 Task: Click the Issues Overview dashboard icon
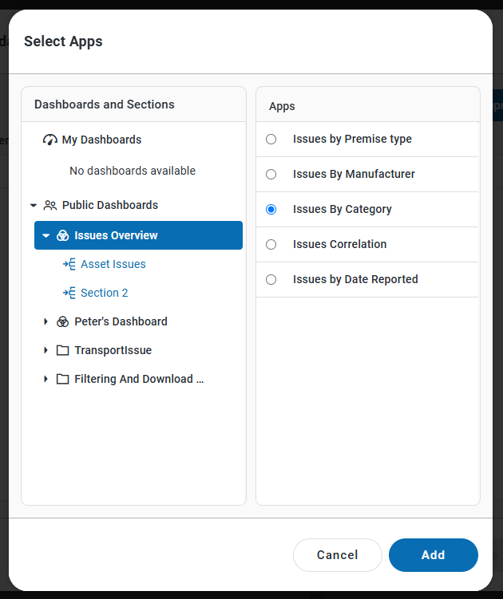[63, 235]
